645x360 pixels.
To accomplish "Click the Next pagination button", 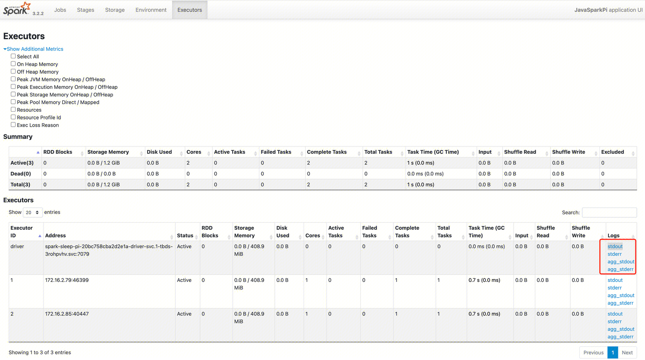I will tap(627, 353).
